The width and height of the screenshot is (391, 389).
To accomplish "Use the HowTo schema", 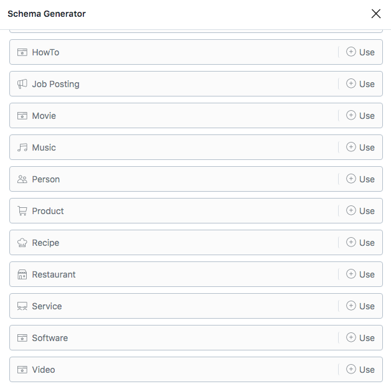I will click(360, 52).
